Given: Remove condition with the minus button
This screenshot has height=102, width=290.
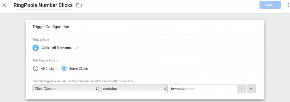Looking at the screenshot, I should (241, 89).
